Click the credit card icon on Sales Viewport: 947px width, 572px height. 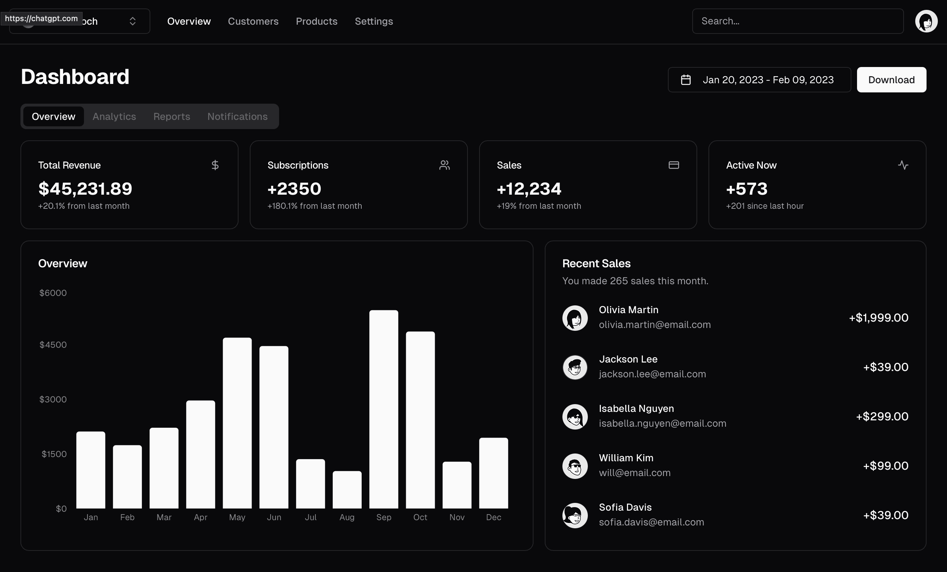pyautogui.click(x=673, y=165)
